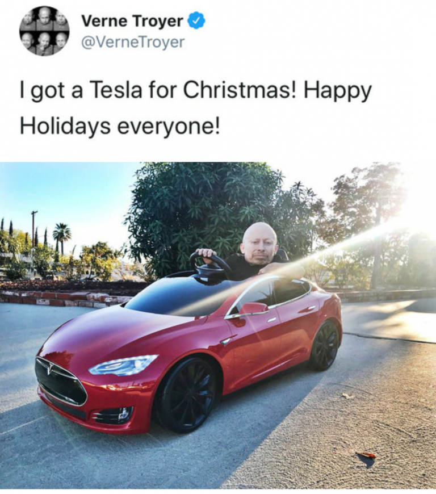Viewport: 436px width, 494px height.
Task: Click the fog light on the bumper
Action: click(114, 415)
